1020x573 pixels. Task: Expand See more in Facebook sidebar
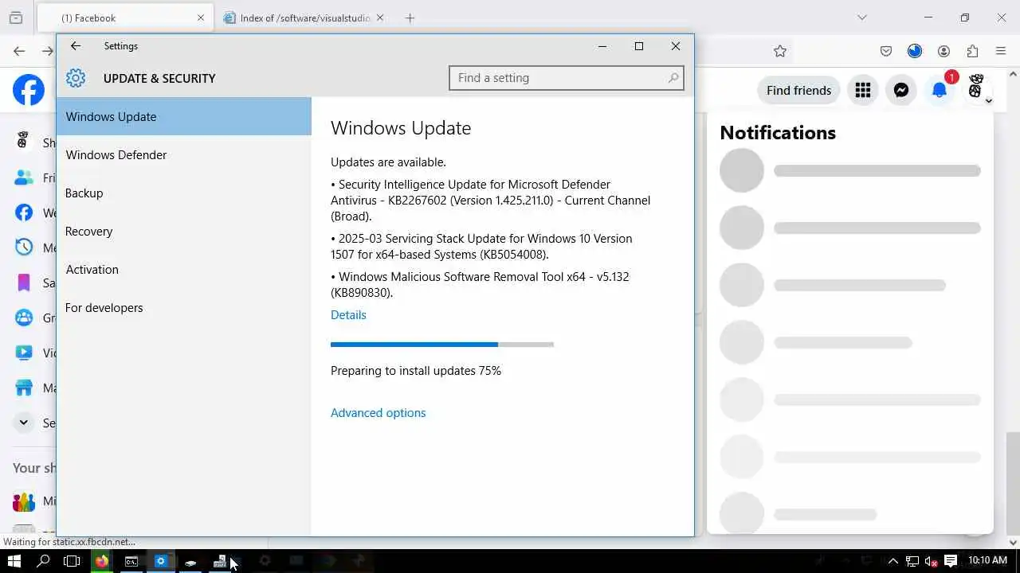coord(24,423)
